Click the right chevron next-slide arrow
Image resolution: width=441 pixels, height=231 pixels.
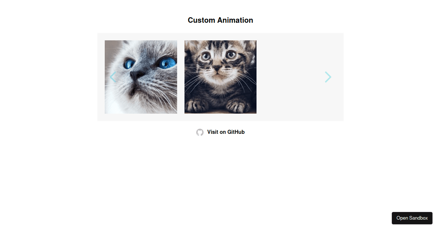coord(328,77)
